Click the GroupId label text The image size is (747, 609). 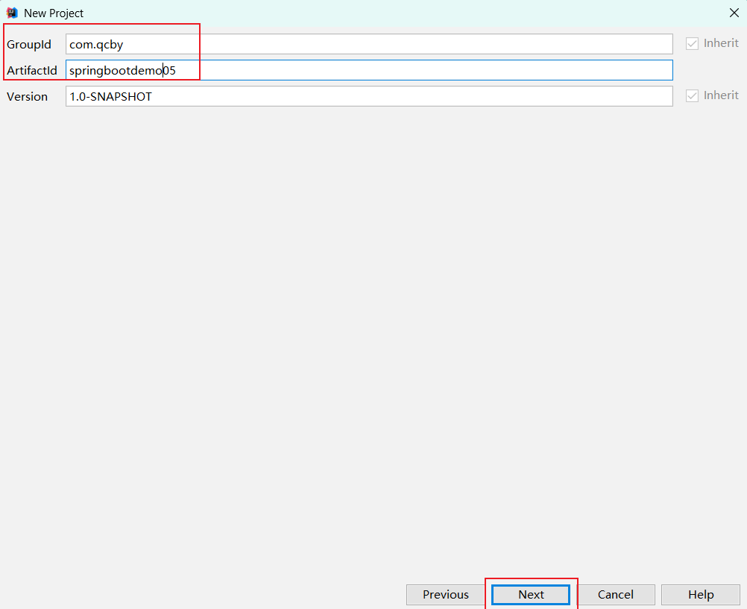[x=28, y=44]
